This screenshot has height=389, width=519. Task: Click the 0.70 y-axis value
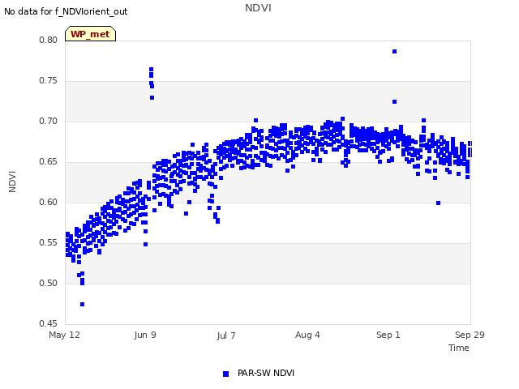[48, 121]
